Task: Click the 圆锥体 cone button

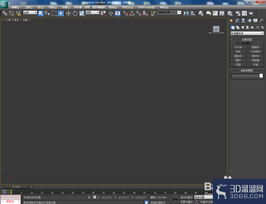Action: 255,47
